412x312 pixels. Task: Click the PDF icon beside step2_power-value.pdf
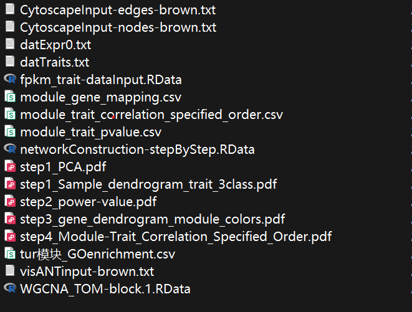[9, 202]
